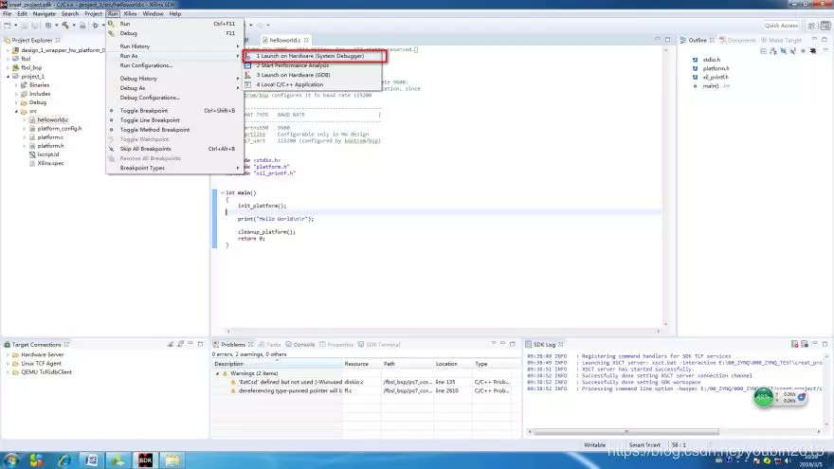Close the helloworld.c editor tab

click(x=306, y=40)
